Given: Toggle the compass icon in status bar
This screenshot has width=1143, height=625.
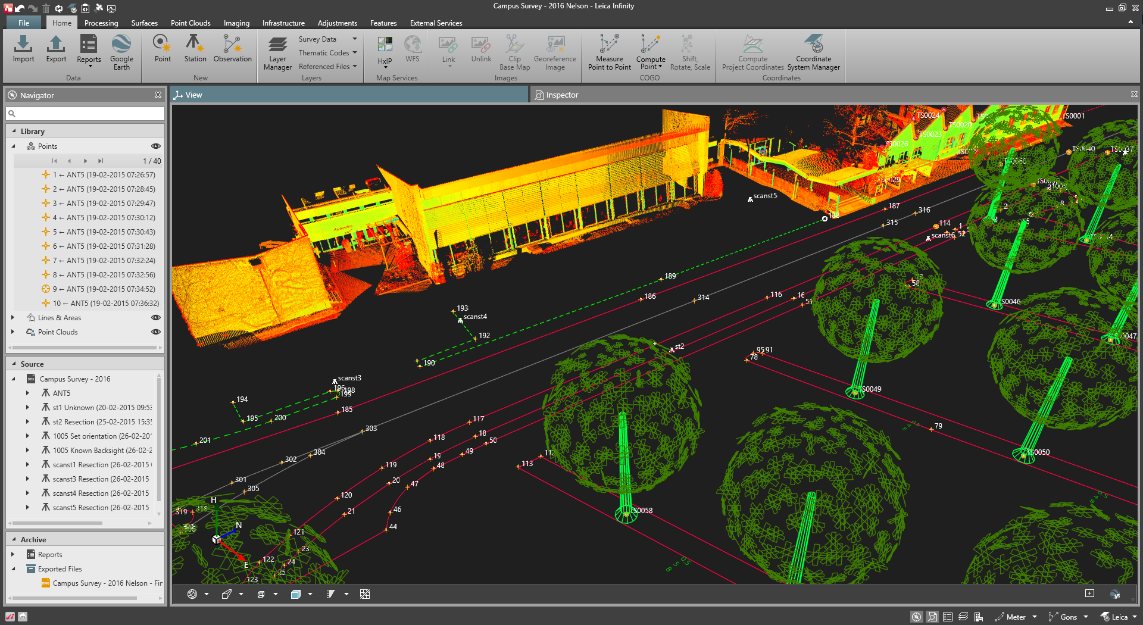Looking at the screenshot, I should pyautogui.click(x=917, y=617).
